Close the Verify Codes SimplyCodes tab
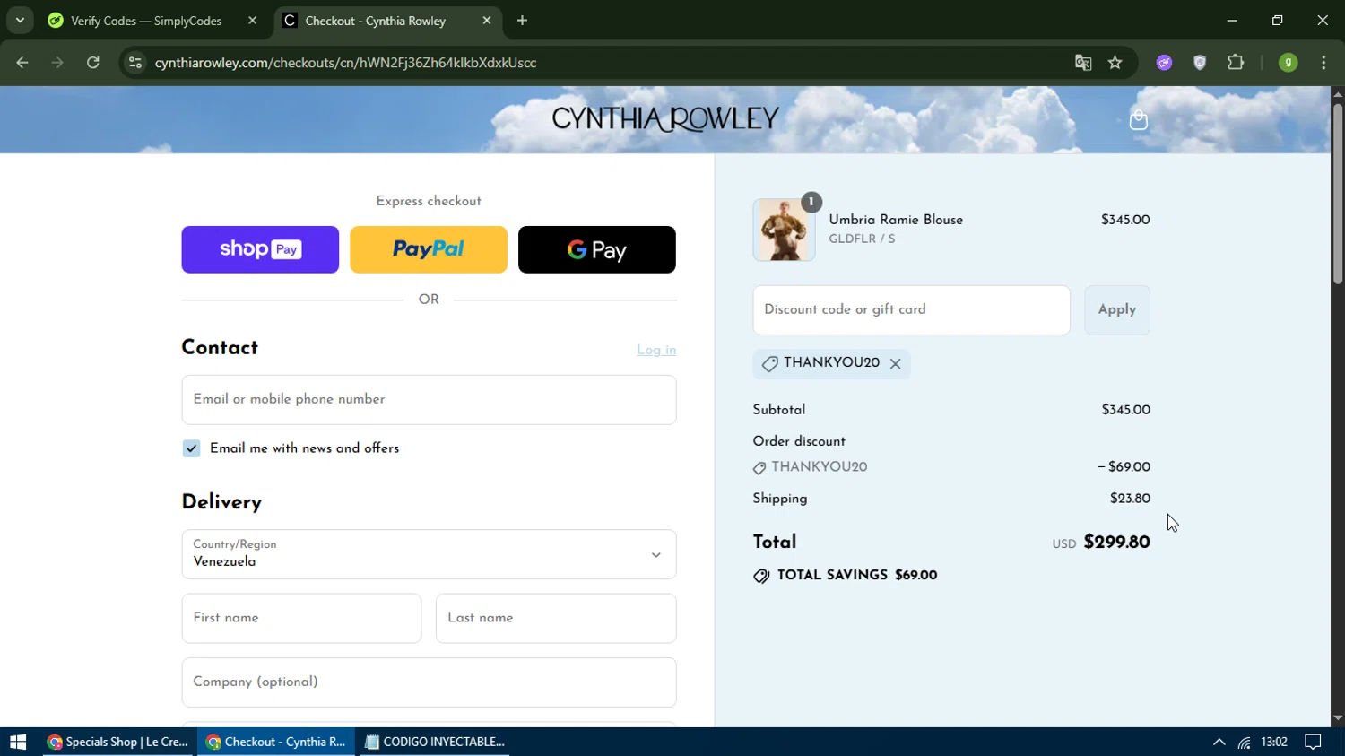 pyautogui.click(x=252, y=21)
